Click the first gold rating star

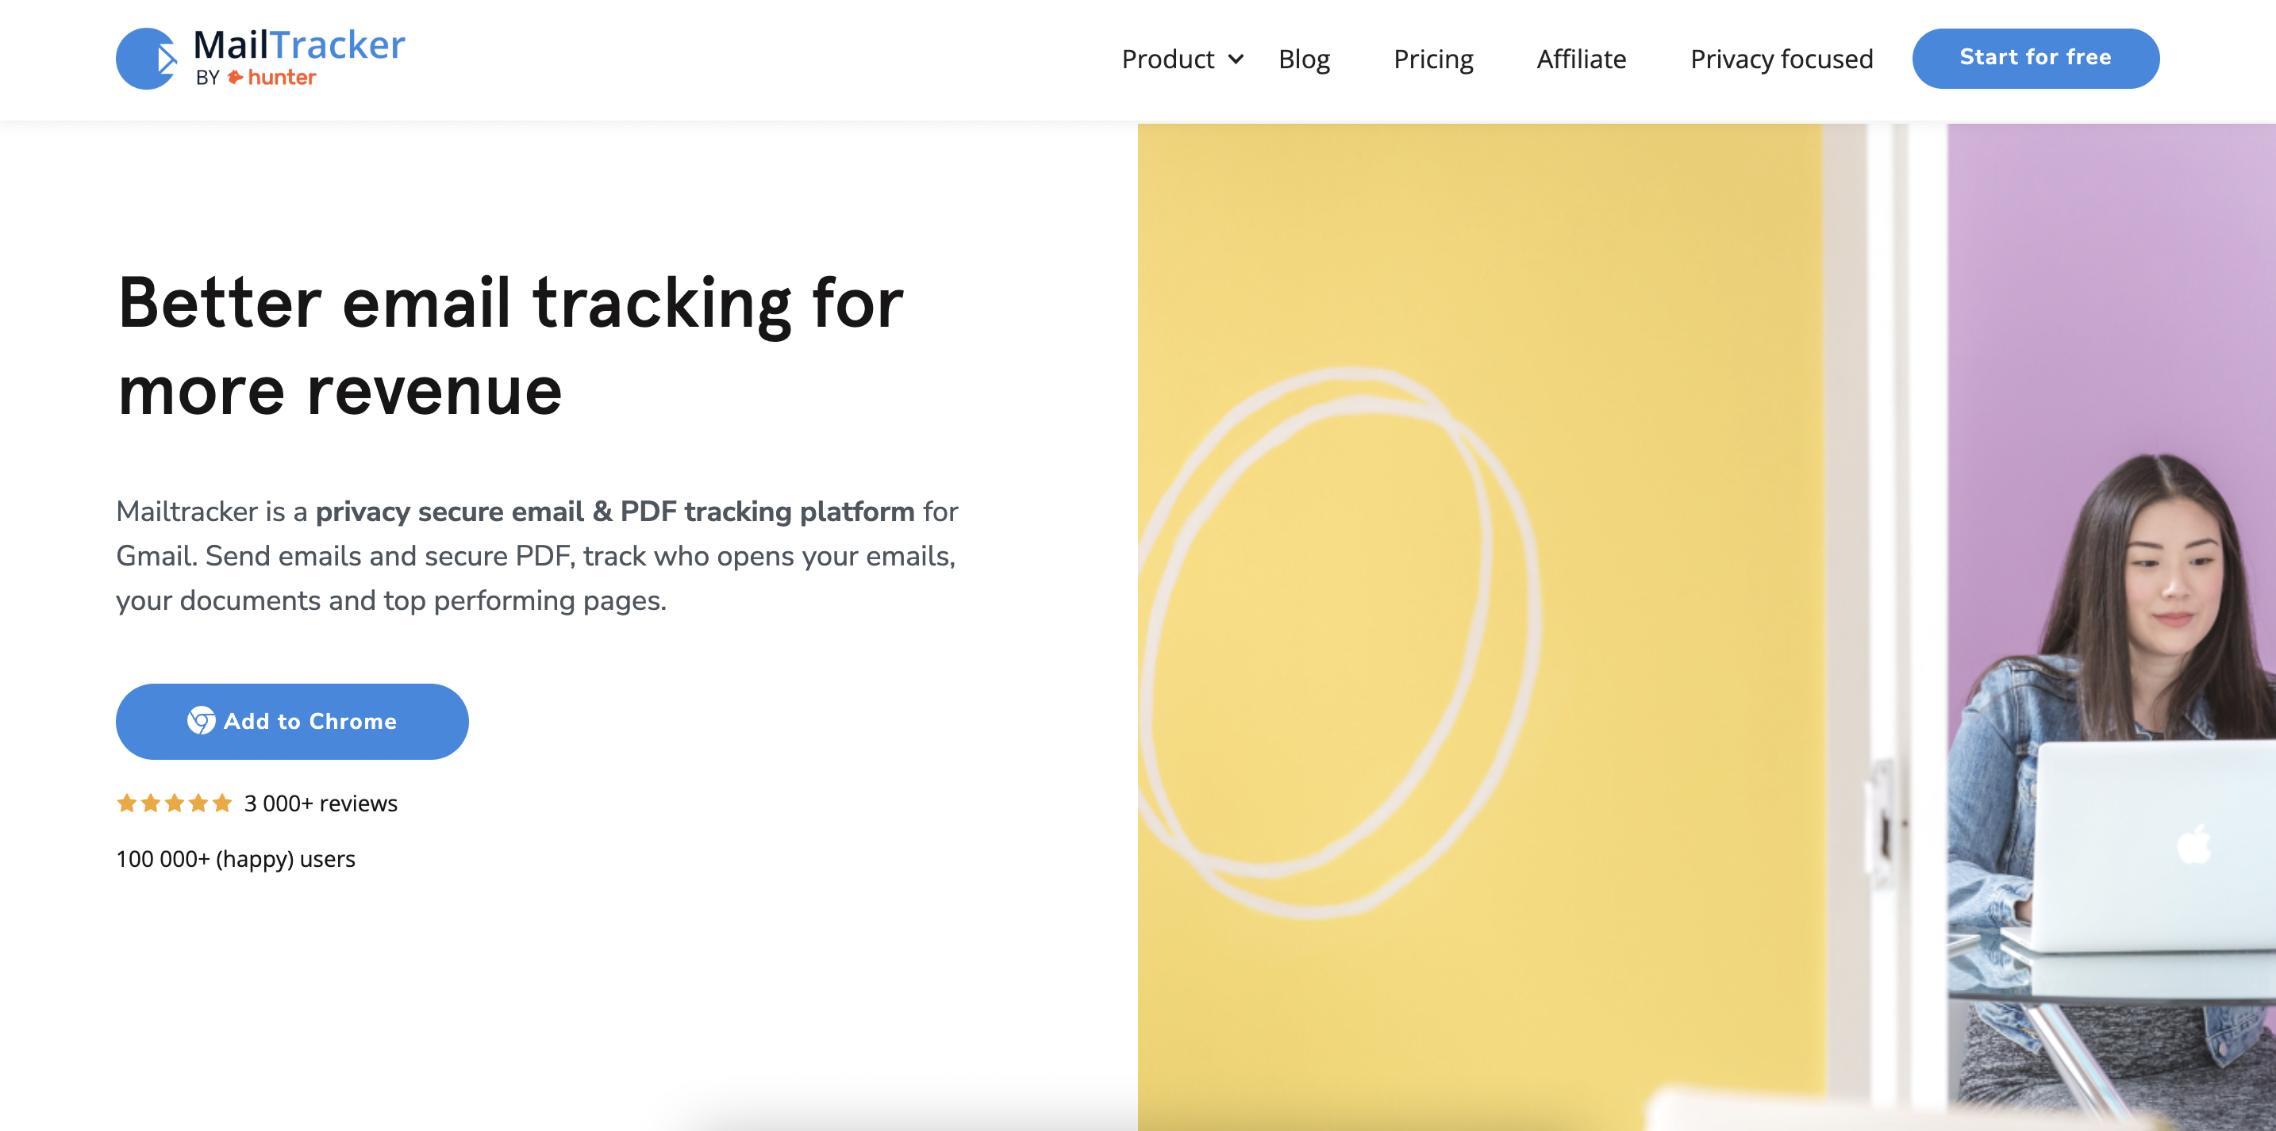coord(126,803)
